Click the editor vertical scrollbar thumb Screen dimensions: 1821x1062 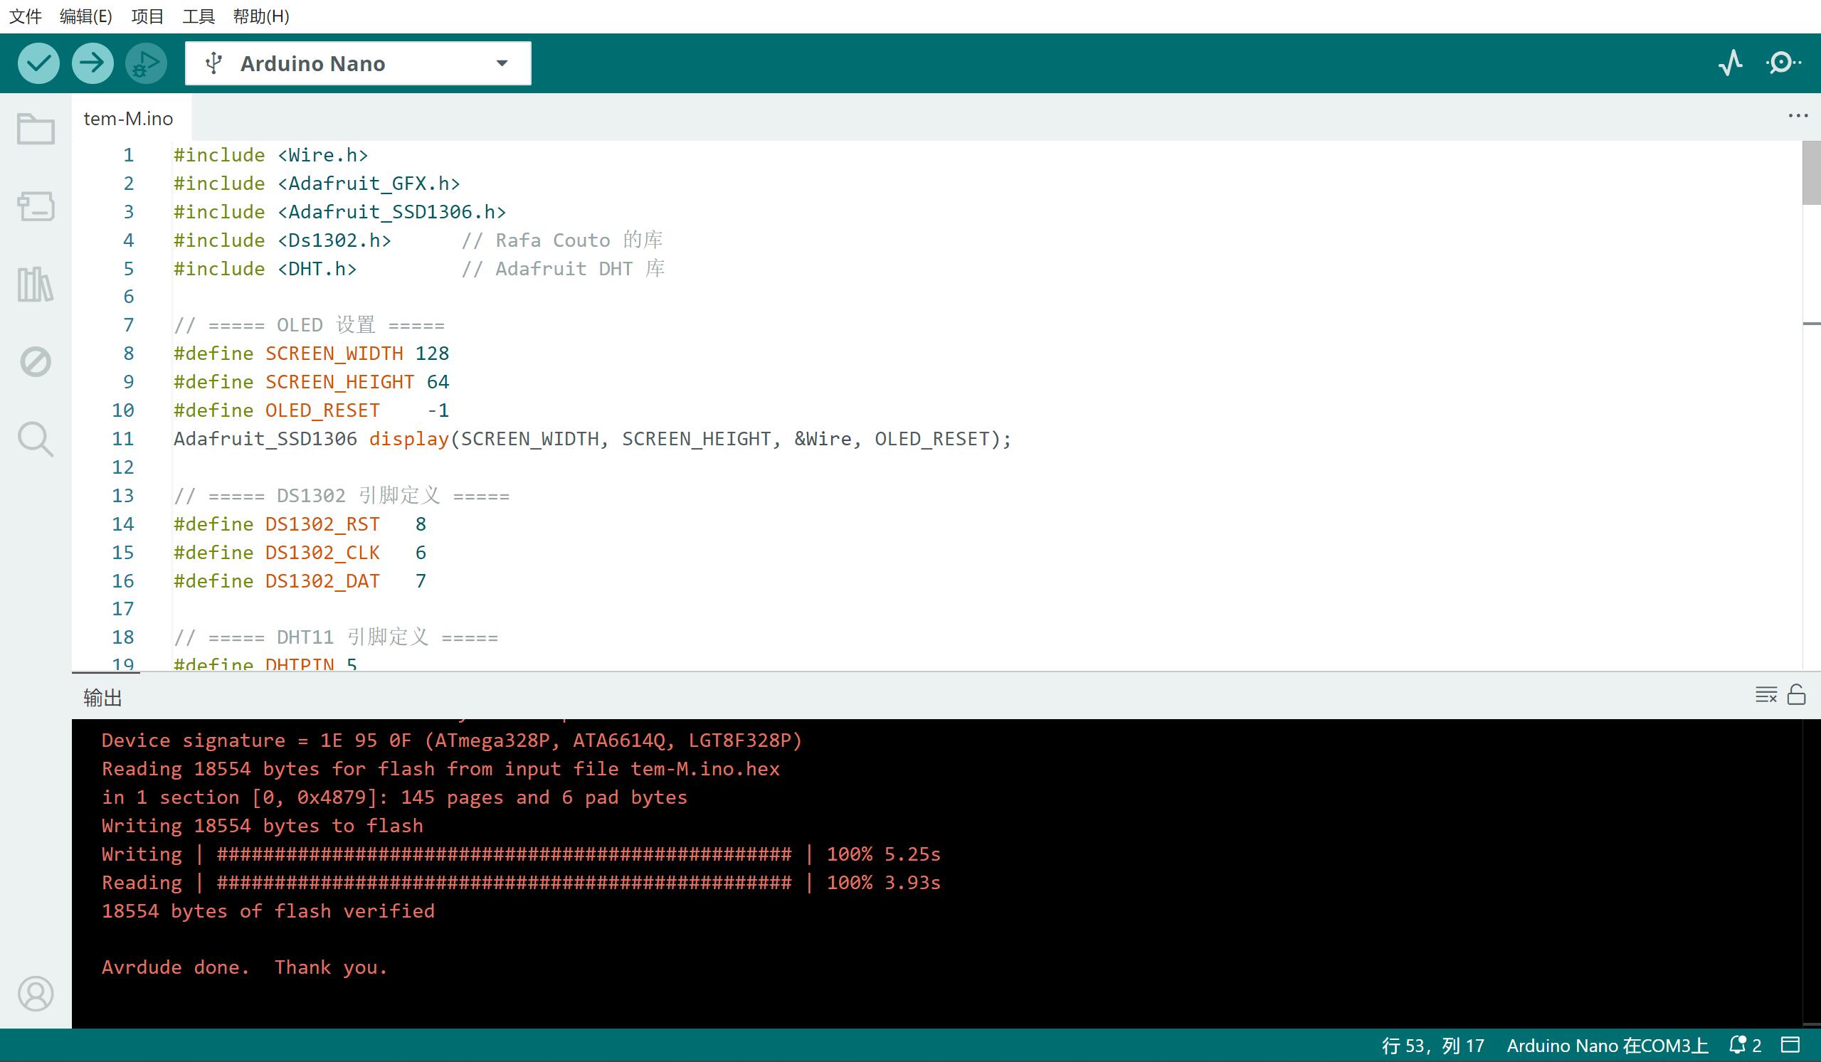point(1811,173)
